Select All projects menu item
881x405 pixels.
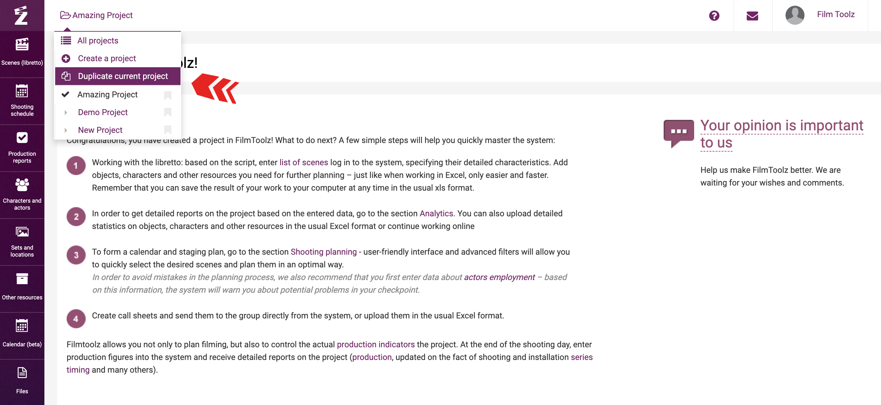click(118, 41)
